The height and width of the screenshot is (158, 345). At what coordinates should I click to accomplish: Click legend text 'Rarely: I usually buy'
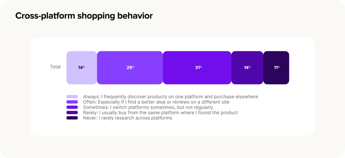[161, 113]
